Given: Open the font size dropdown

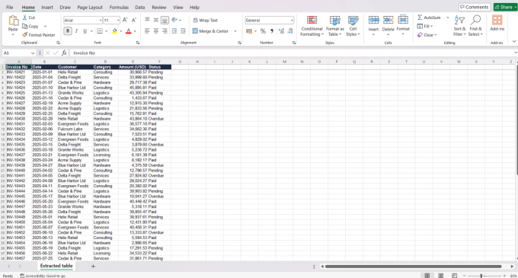Looking at the screenshot, I should pos(118,20).
